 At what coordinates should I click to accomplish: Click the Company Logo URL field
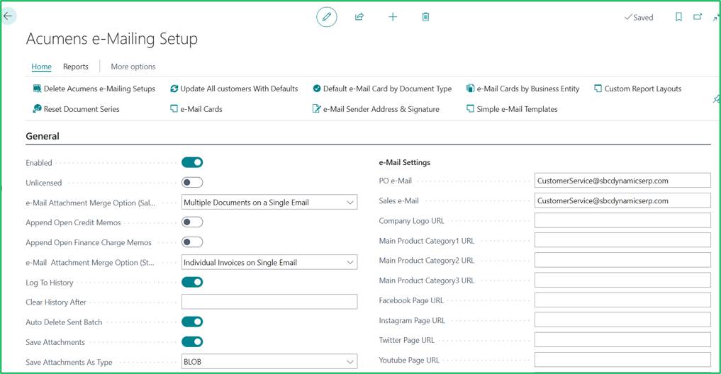(x=622, y=220)
